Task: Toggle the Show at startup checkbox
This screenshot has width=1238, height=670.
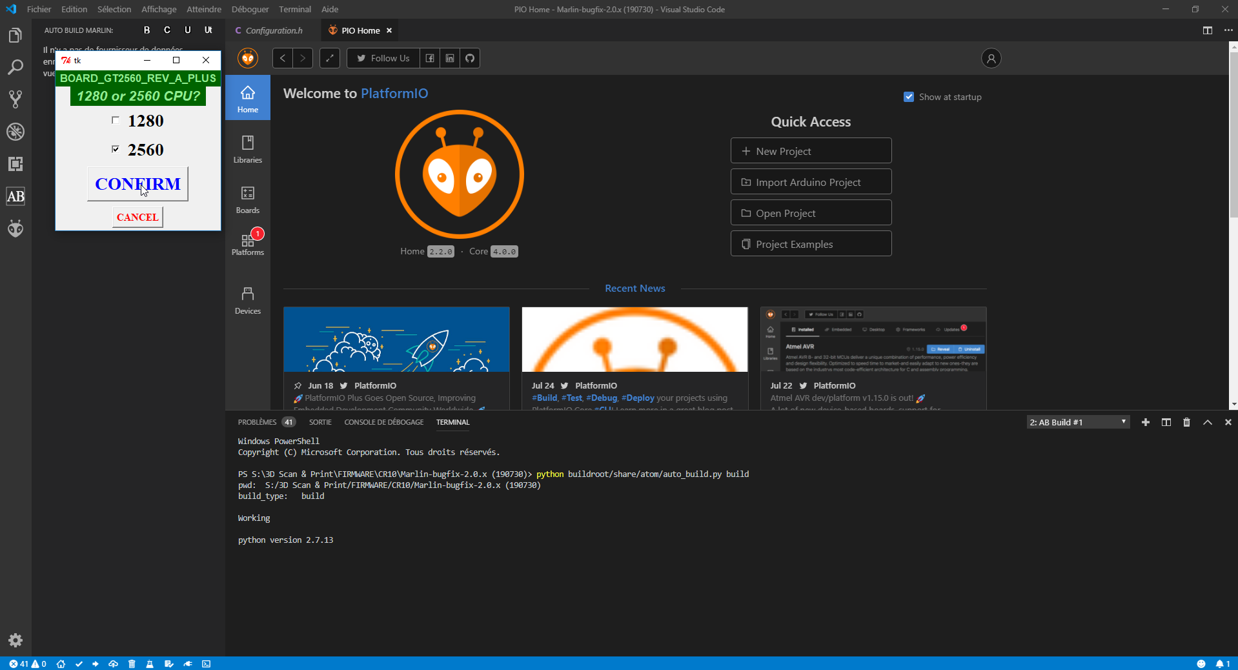Action: (x=909, y=97)
